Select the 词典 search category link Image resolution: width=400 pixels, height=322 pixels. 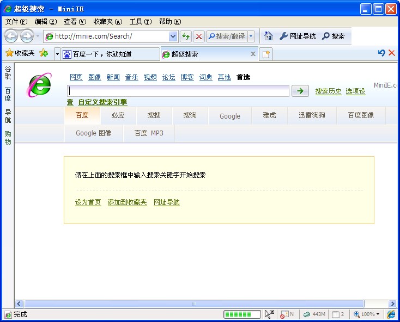[x=205, y=77]
